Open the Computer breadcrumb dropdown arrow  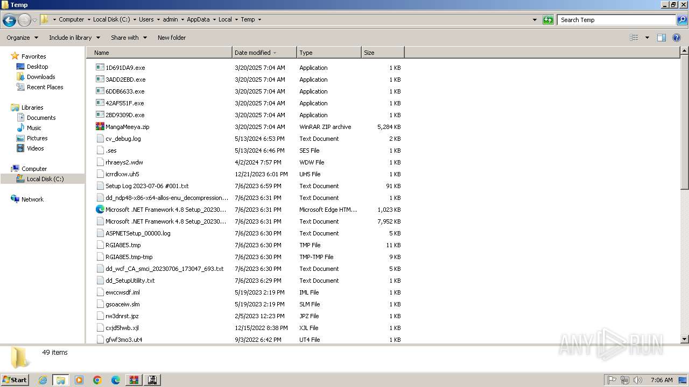click(89, 20)
